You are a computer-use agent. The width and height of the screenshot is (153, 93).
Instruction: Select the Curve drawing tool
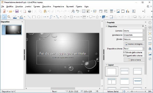51,17
